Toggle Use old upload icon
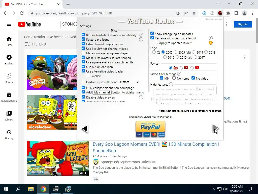Screen dimensions: 258x194 (83, 67)
